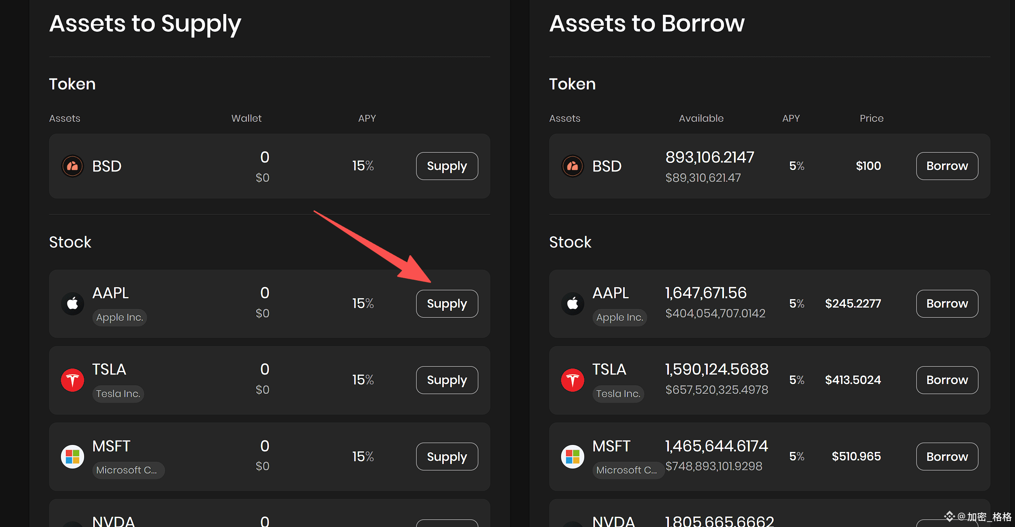This screenshot has width=1015, height=527.
Task: Click the Borrow button for TSLA
Action: [x=947, y=380]
